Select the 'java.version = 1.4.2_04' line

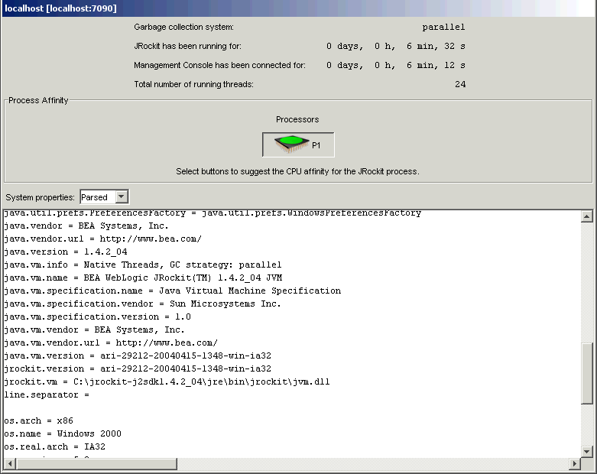(x=66, y=252)
